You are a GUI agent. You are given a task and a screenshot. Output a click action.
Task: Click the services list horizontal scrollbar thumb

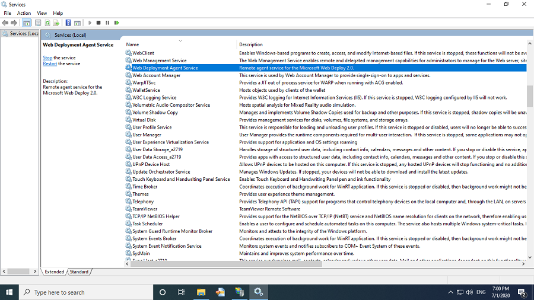pyautogui.click(x=226, y=264)
